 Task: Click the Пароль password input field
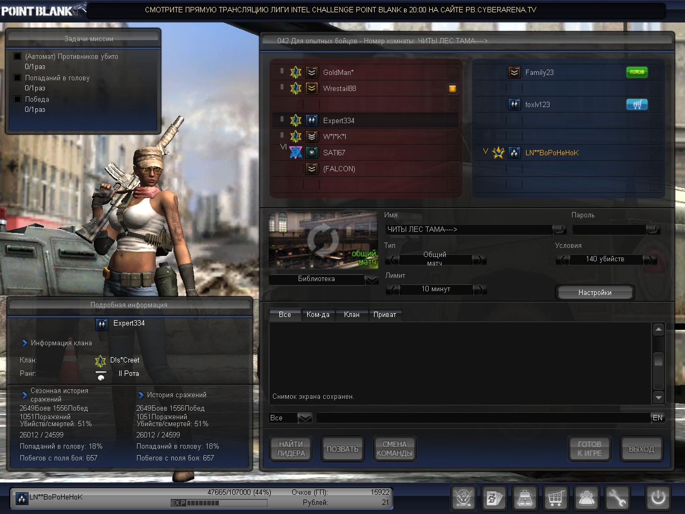(x=609, y=230)
